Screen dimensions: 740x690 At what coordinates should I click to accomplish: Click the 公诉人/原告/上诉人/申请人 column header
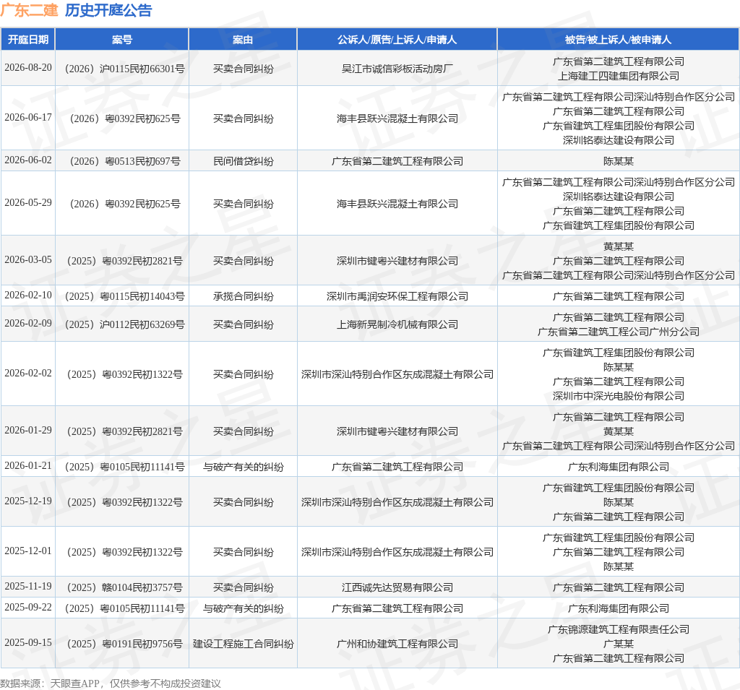click(397, 40)
